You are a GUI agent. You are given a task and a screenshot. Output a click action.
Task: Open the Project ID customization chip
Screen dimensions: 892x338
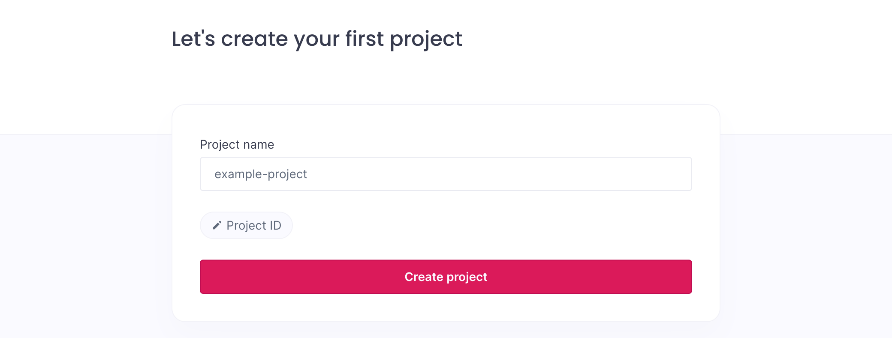point(246,225)
